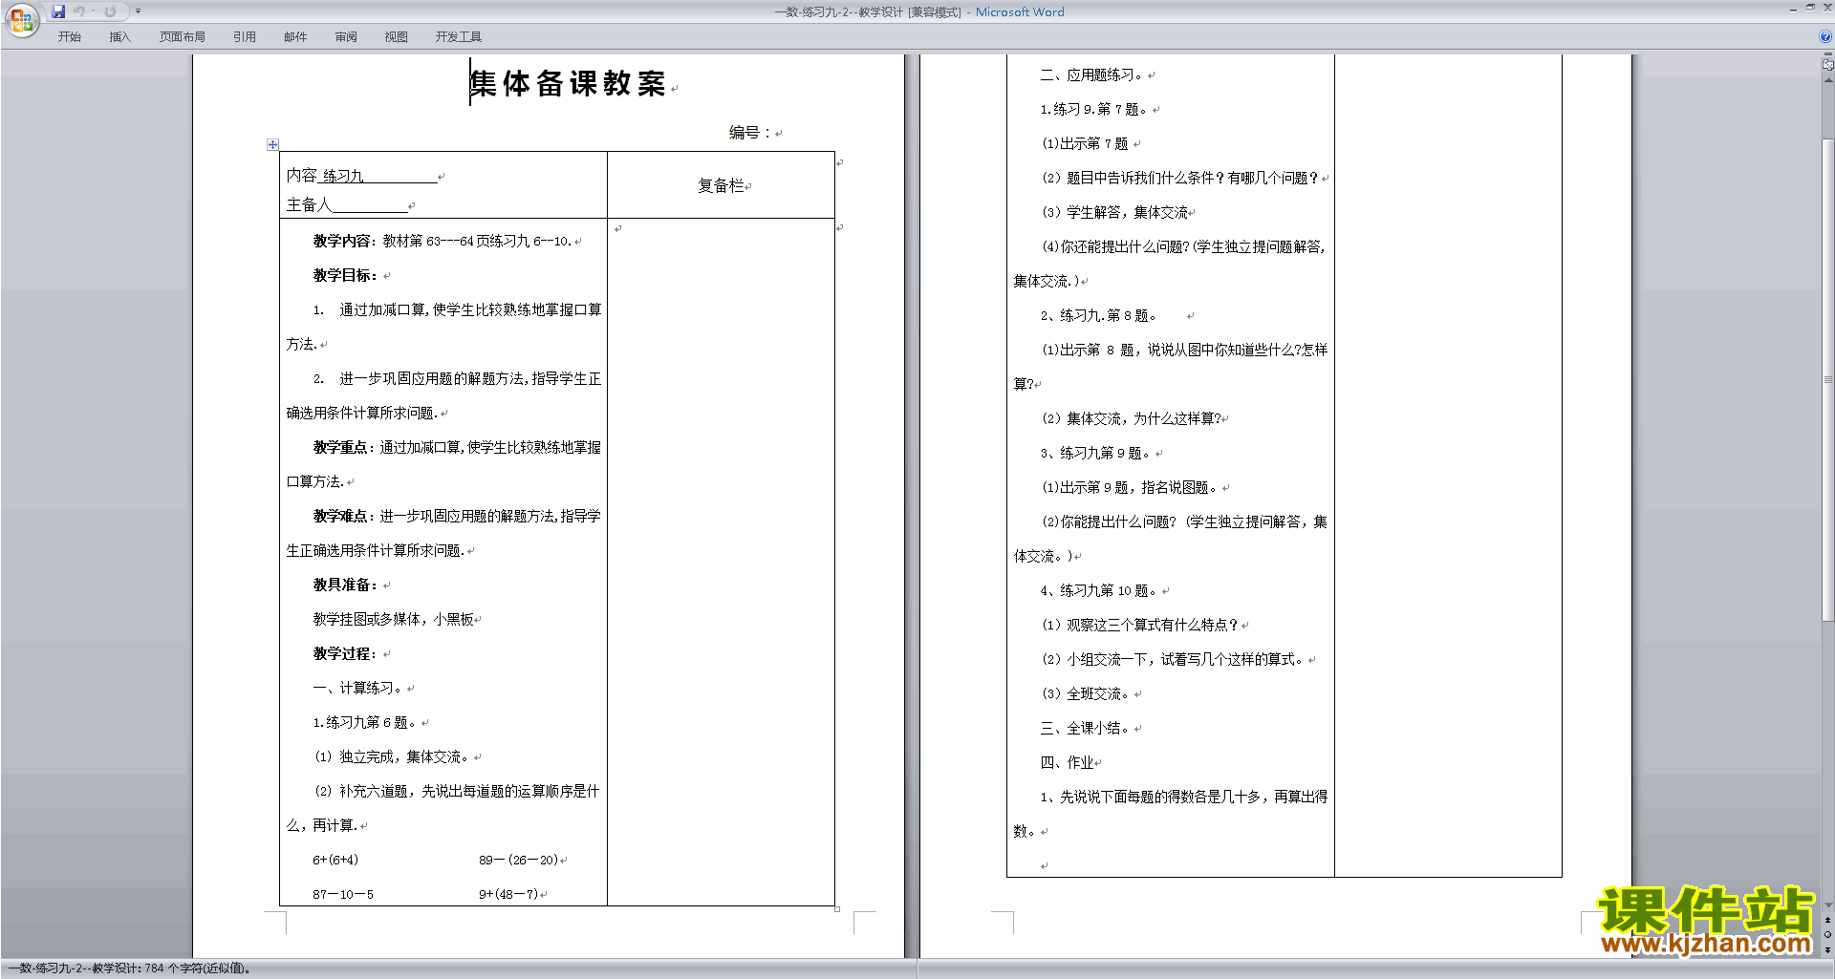Open Select Browse Object round button

(x=1828, y=934)
